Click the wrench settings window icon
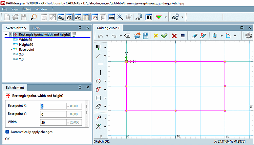 click(52, 17)
